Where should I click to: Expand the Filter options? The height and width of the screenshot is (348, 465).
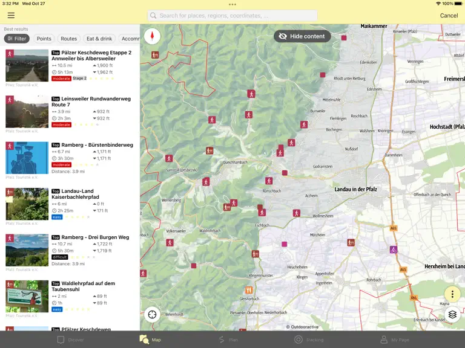point(17,39)
